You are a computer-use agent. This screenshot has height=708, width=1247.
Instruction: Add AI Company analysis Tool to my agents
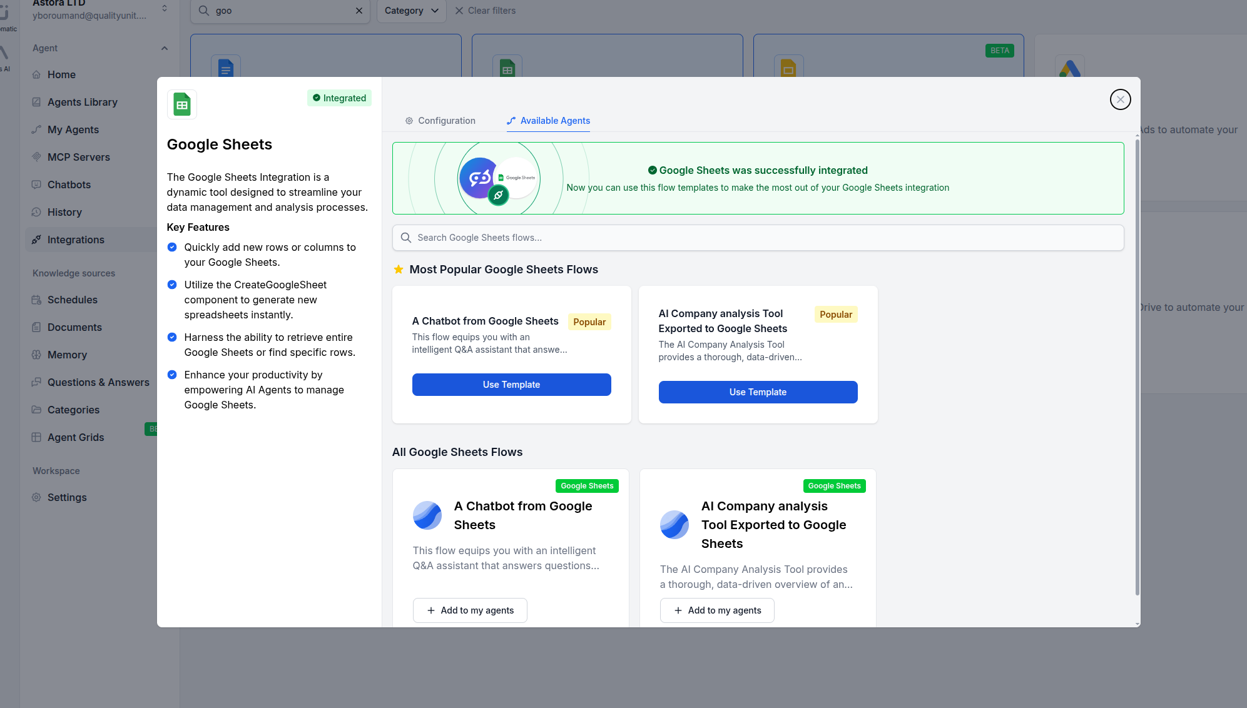click(717, 610)
